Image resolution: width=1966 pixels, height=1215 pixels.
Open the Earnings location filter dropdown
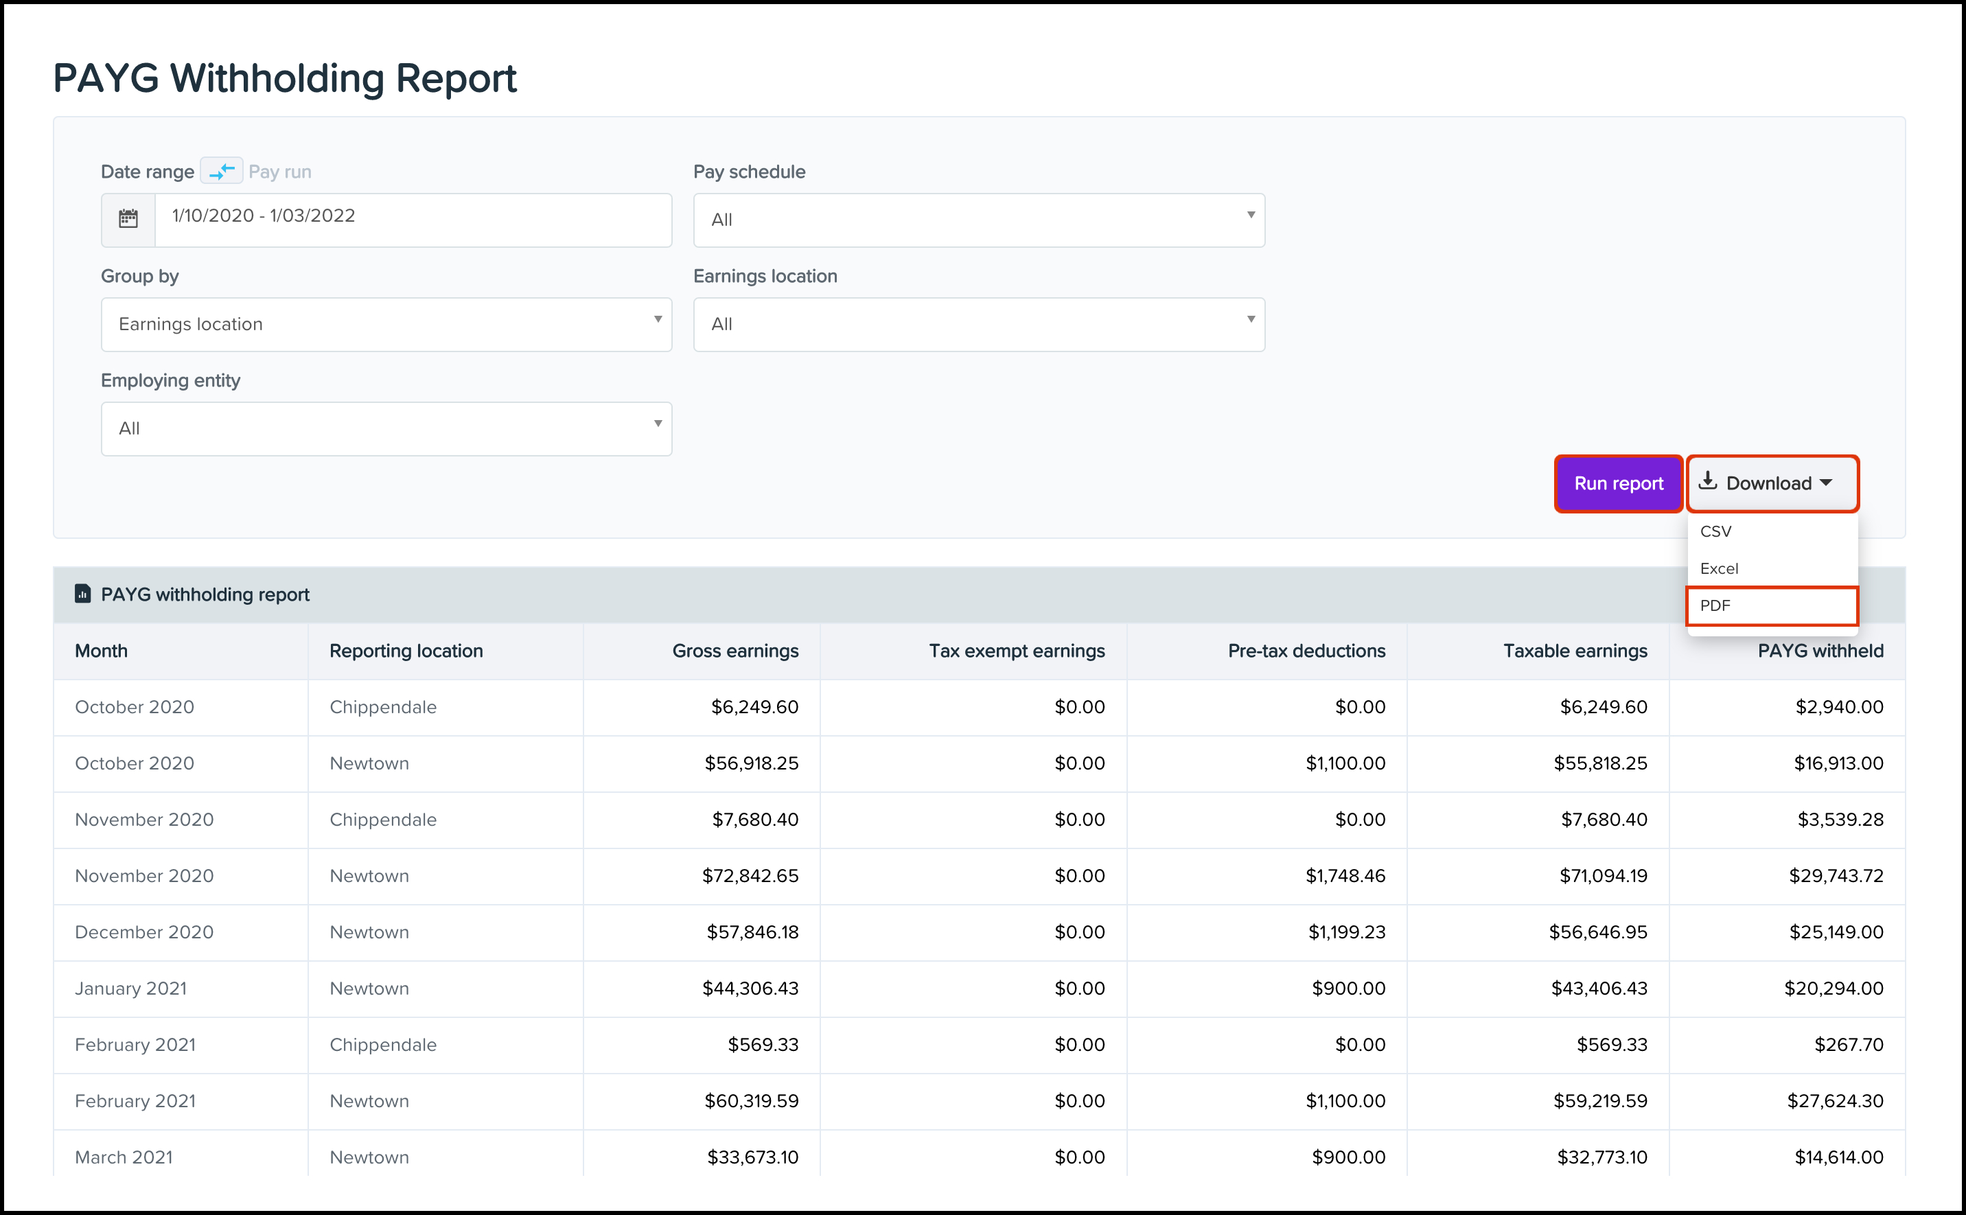click(978, 324)
